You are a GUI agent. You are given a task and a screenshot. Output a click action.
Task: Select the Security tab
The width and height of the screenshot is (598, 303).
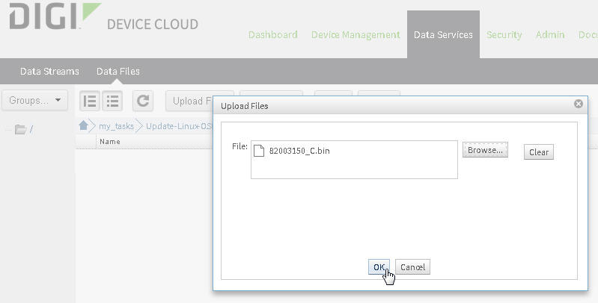(504, 35)
